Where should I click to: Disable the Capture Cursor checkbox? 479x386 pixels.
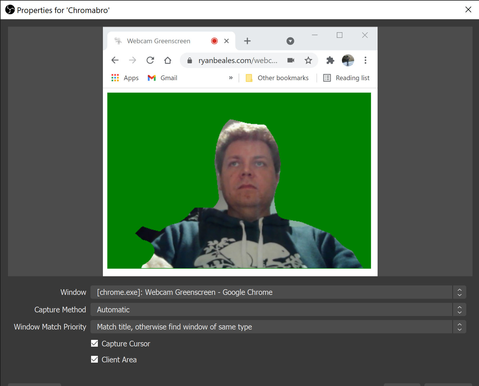pyautogui.click(x=95, y=343)
